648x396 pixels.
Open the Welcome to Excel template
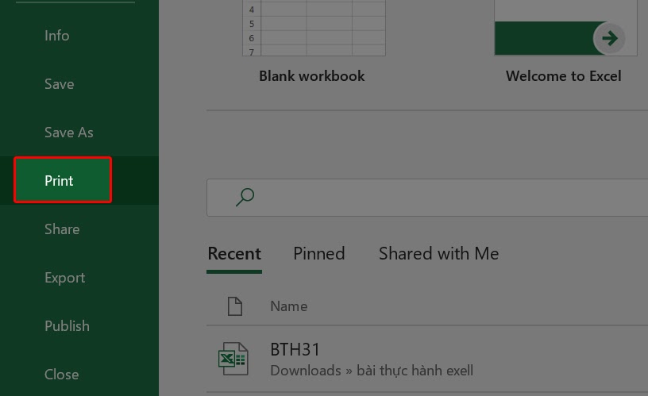click(565, 29)
